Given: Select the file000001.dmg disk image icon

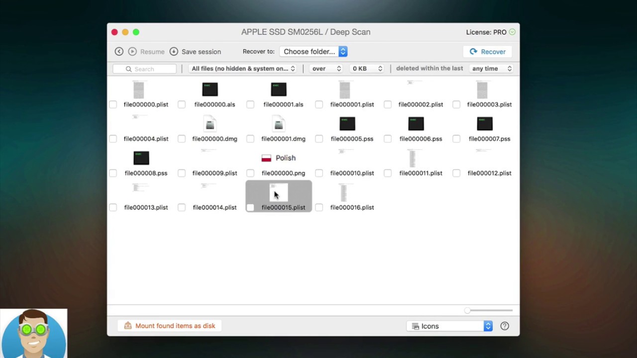Looking at the screenshot, I should pos(279,124).
